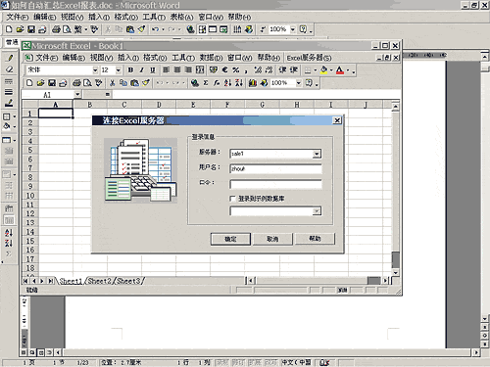
Task: Open the Excel 数据(D) menu
Action: (x=211, y=58)
